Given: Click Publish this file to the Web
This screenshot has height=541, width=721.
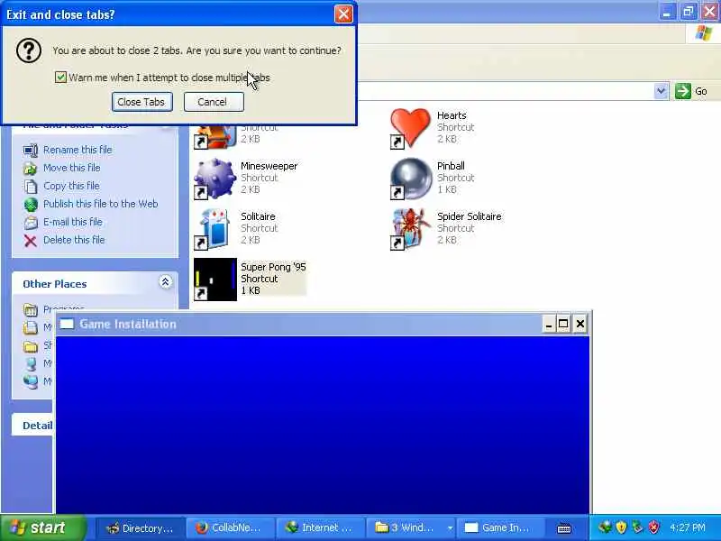Looking at the screenshot, I should 101,204.
